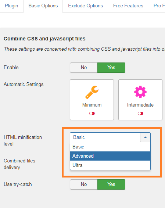Set Use try-catch to No

point(84,184)
